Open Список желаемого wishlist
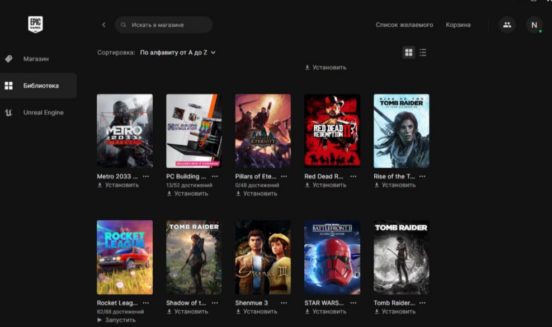Screen dimensions: 552x327 tap(404, 25)
